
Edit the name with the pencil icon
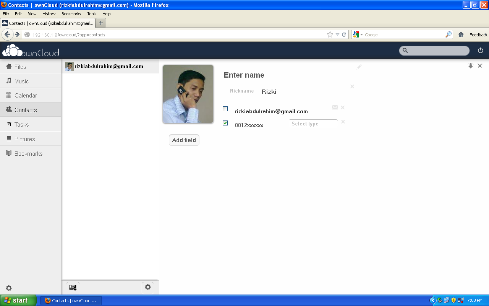[359, 67]
